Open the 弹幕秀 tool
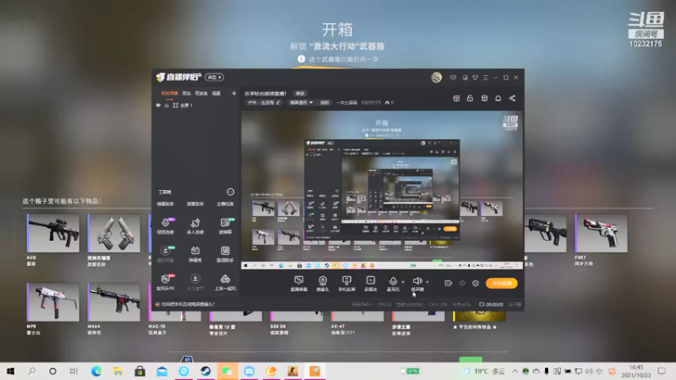The image size is (676, 380). pos(195,254)
